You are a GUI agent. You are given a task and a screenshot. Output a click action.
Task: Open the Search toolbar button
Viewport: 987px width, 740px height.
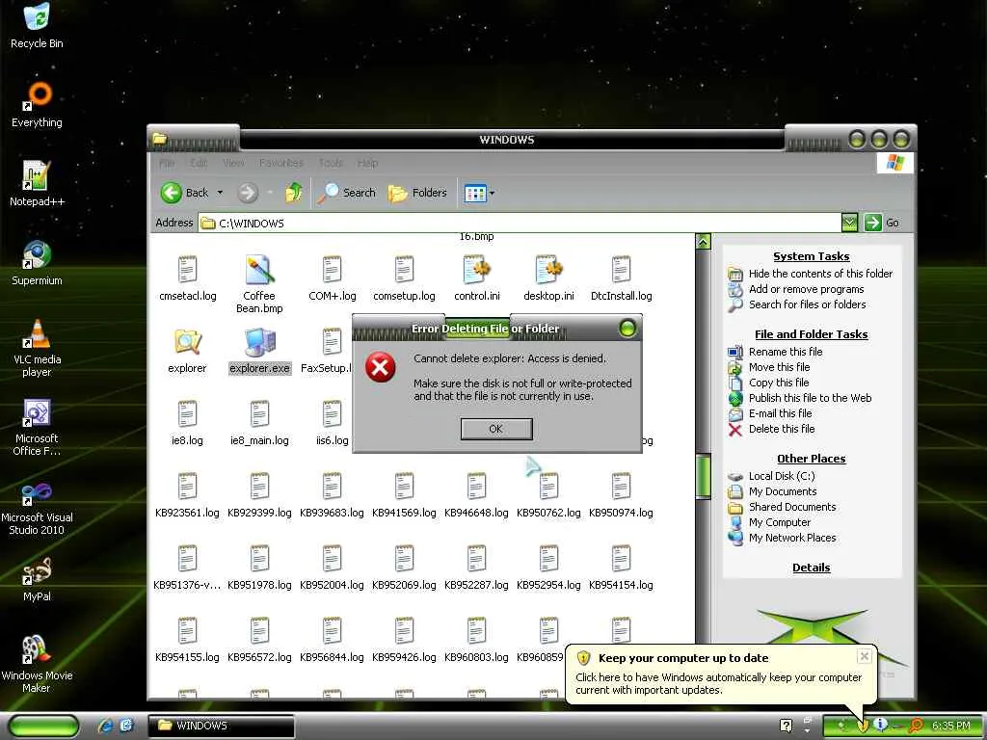(346, 193)
